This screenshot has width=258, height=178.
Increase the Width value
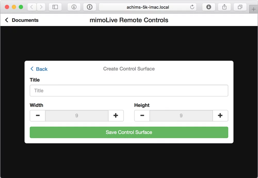click(116, 116)
